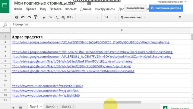
Task: Open the drive link in row 6
Action: point(72,61)
